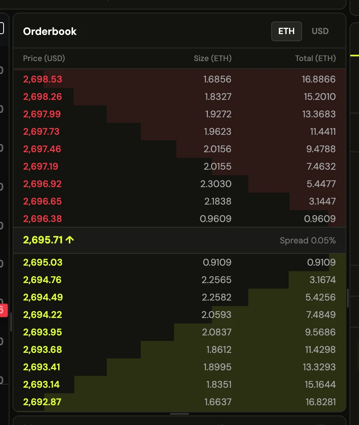This screenshot has width=359, height=425.
Task: Click bid total 5.4256
Action: (320, 297)
